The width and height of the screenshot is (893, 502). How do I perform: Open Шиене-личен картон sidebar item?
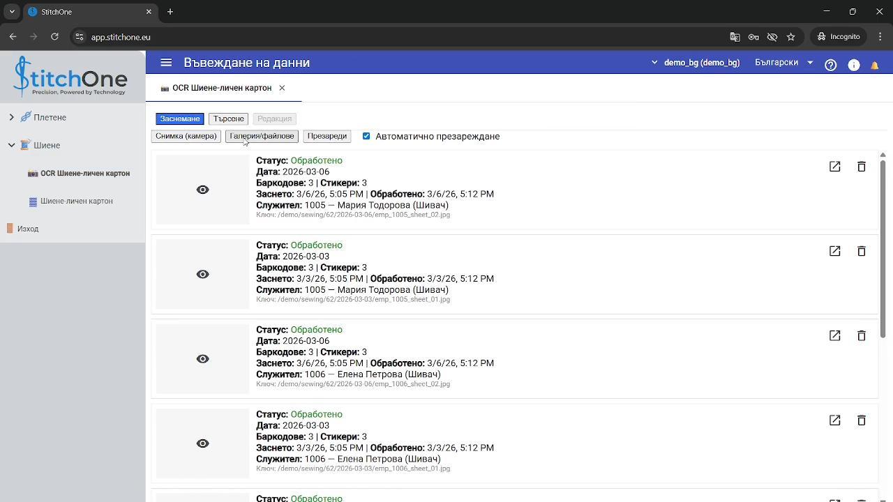tap(70, 201)
